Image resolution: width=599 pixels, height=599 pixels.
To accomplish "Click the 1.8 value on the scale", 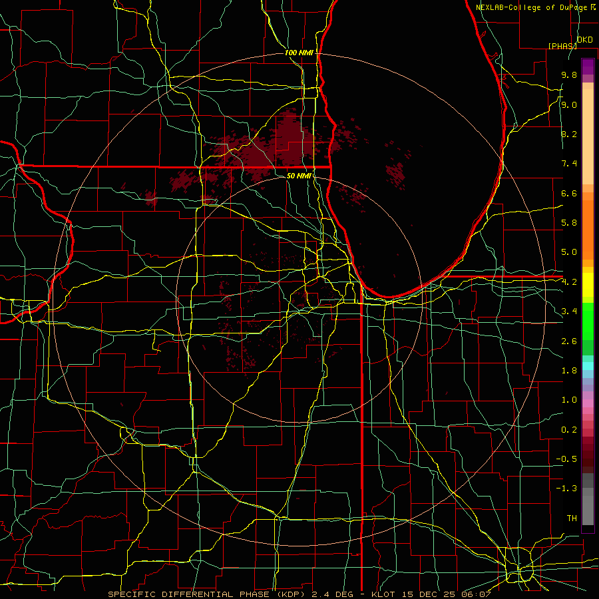I will (569, 371).
